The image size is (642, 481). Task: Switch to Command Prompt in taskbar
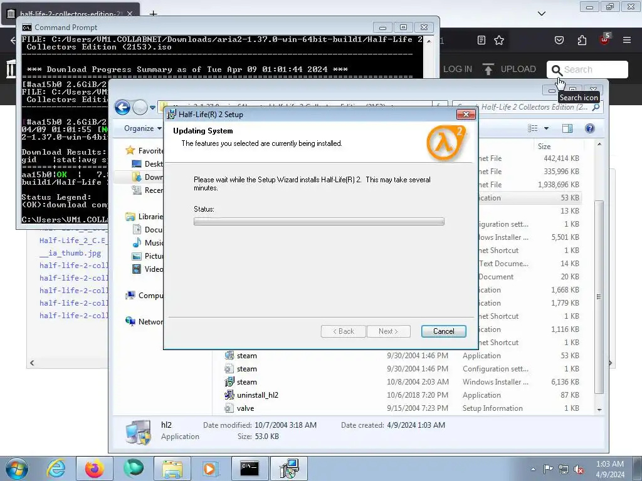tap(250, 468)
